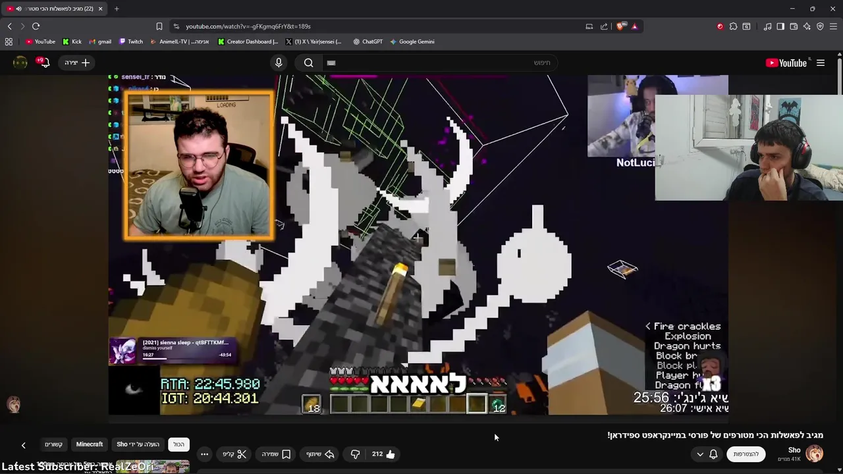The width and height of the screenshot is (843, 474).
Task: Open the Twitch bookmark
Action: click(131, 41)
